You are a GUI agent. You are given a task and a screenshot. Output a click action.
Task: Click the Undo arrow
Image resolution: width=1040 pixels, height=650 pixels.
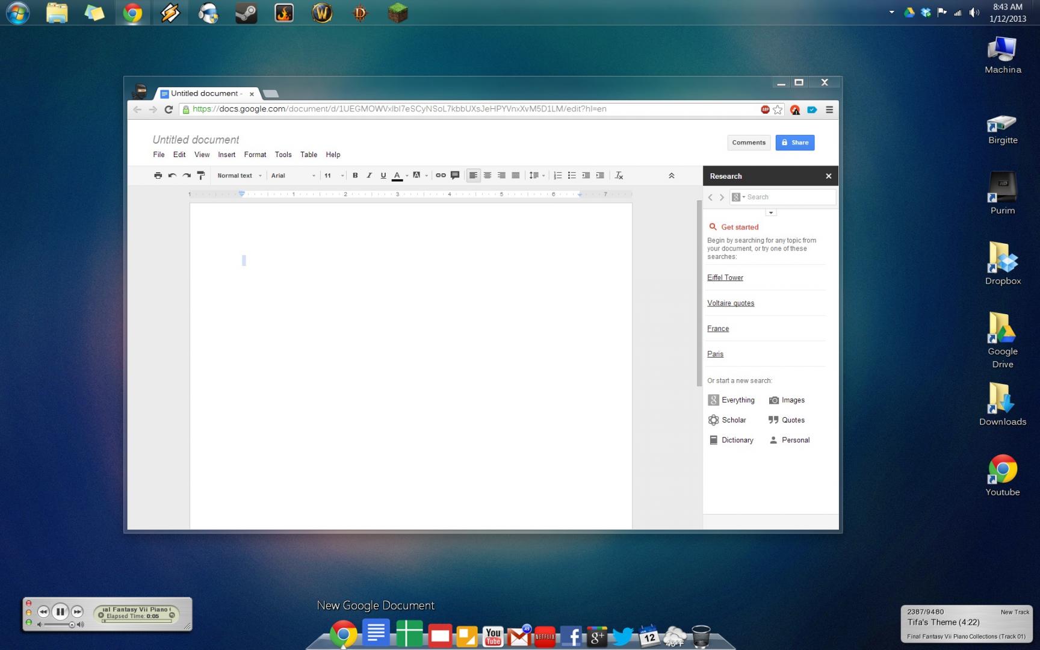click(x=172, y=176)
